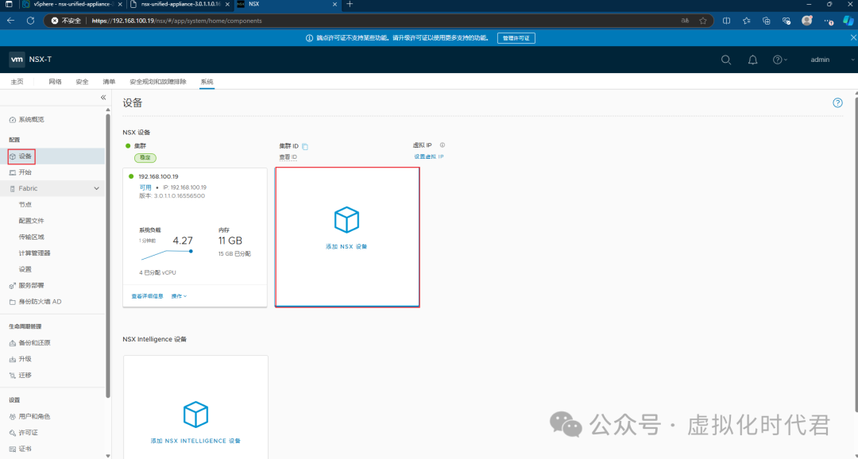Open the NSX-T search magnifier
Image resolution: width=858 pixels, height=459 pixels.
pos(726,60)
